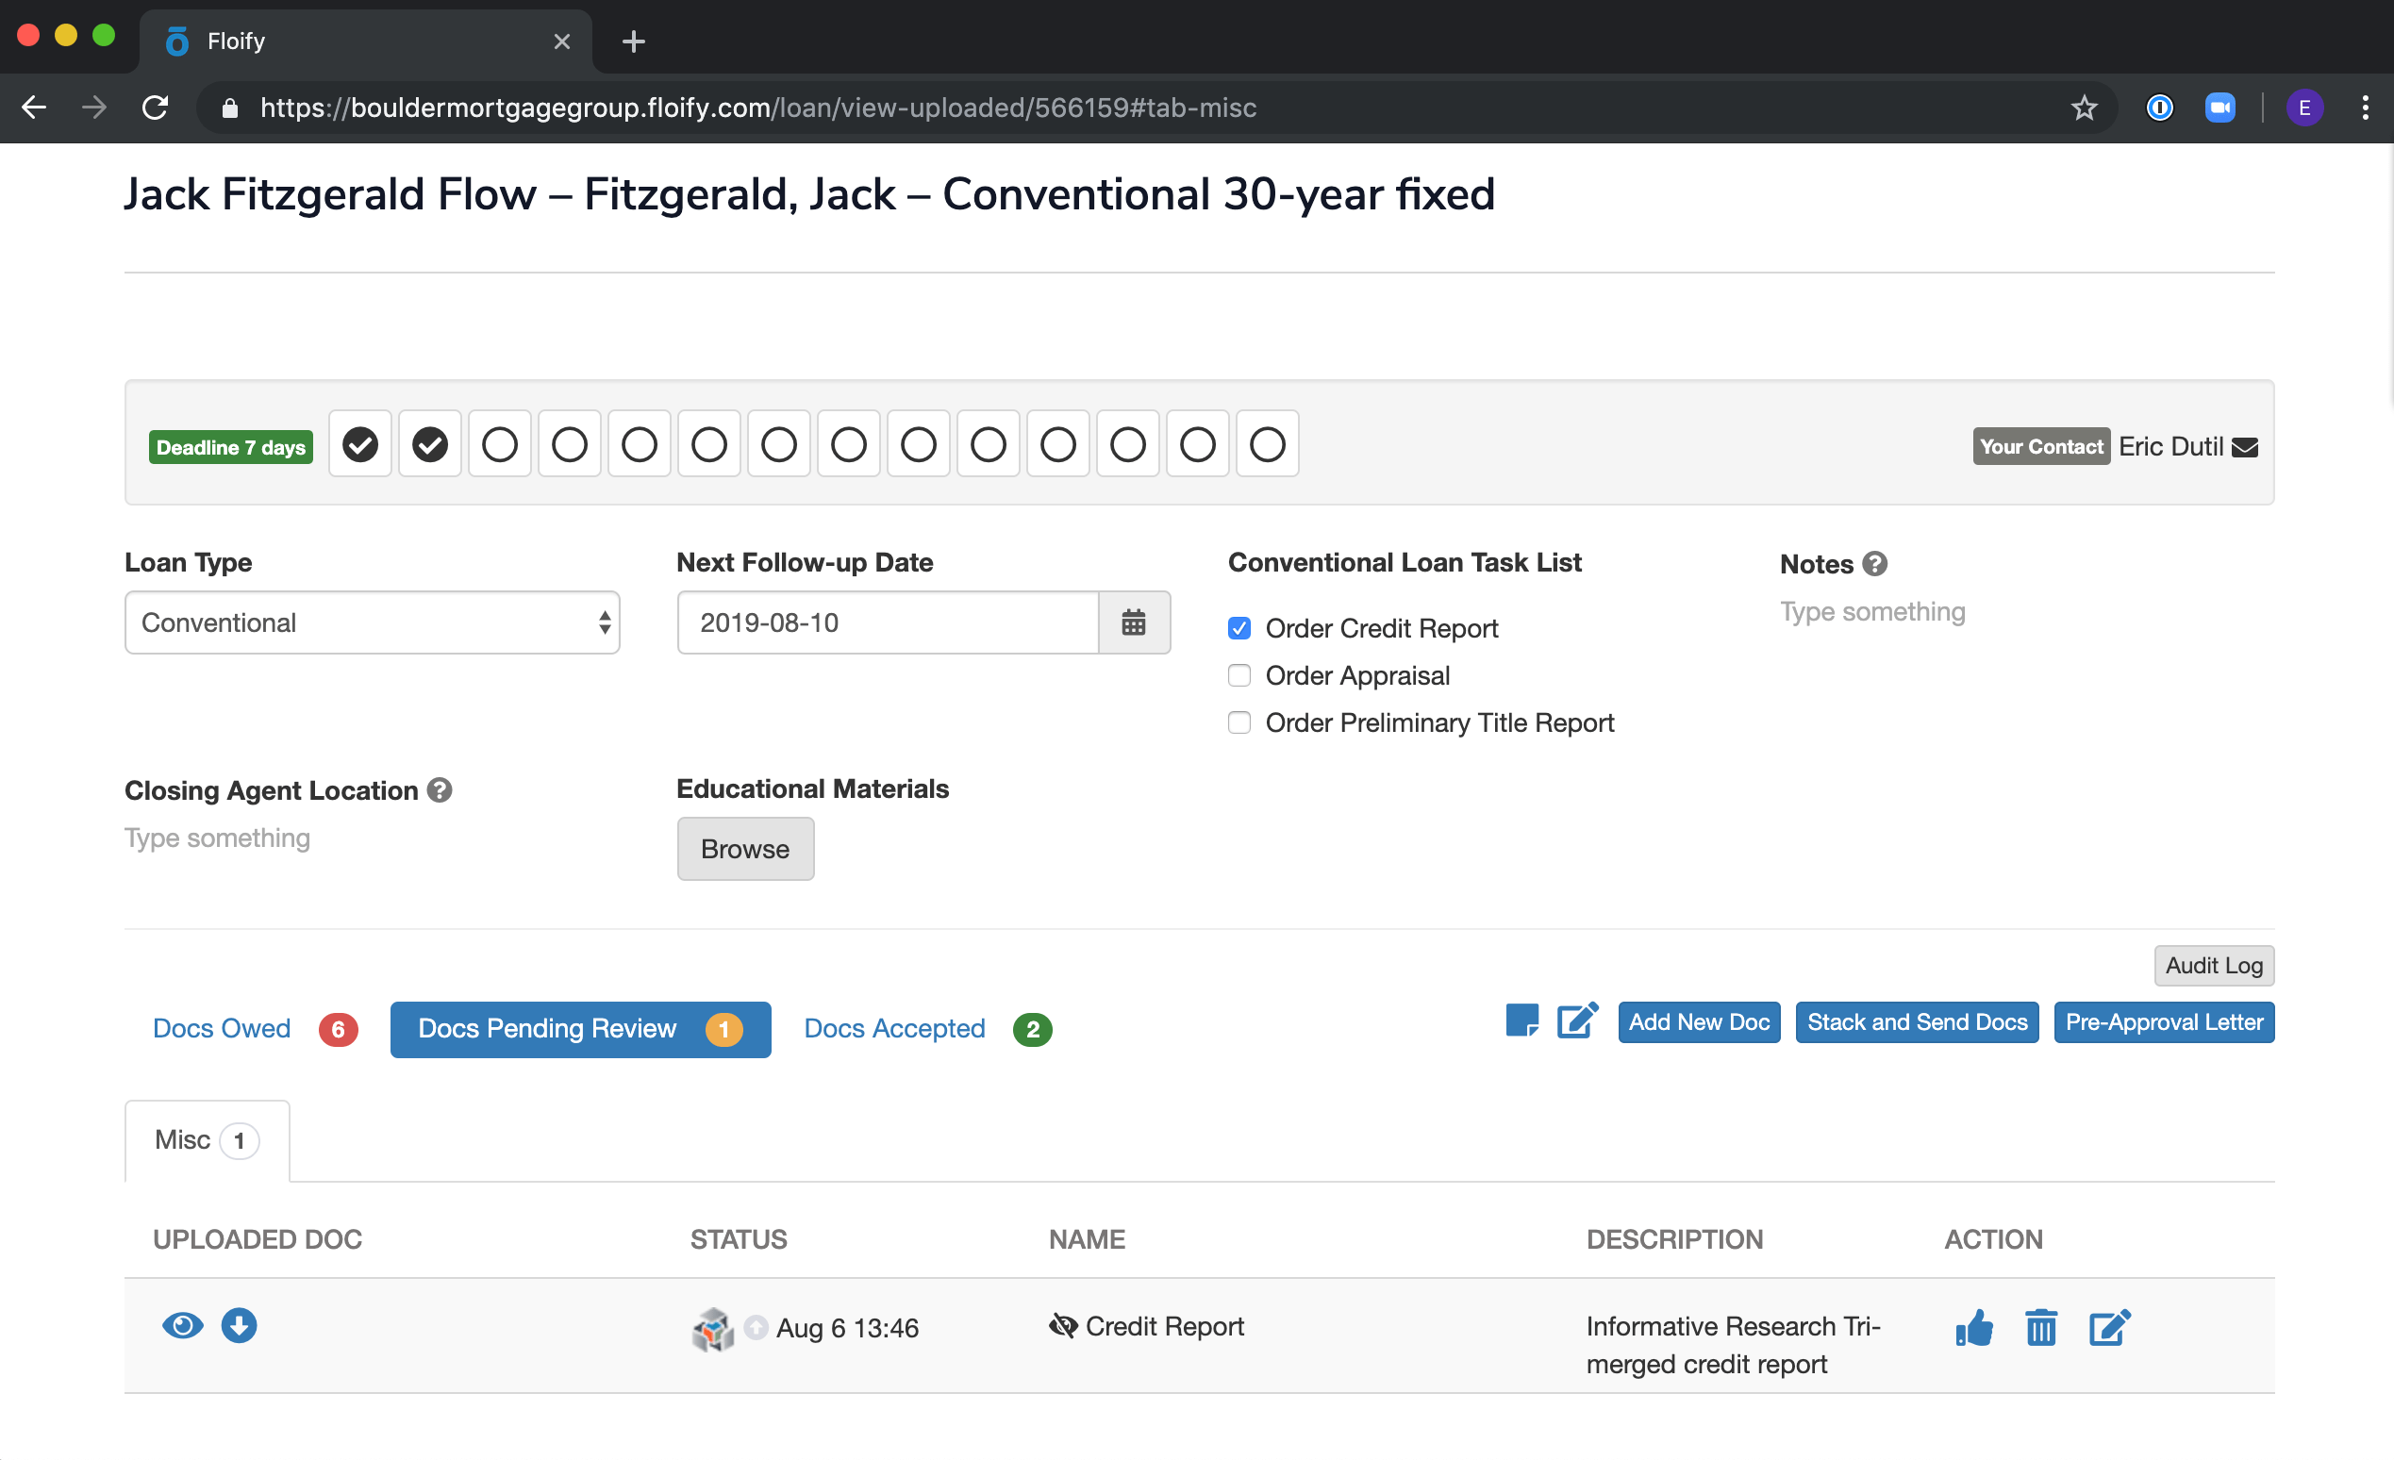Click into the Next Follow-up Date field
2394x1460 pixels.
point(886,622)
